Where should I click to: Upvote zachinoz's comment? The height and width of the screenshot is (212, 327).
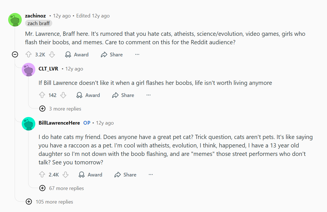click(x=29, y=55)
